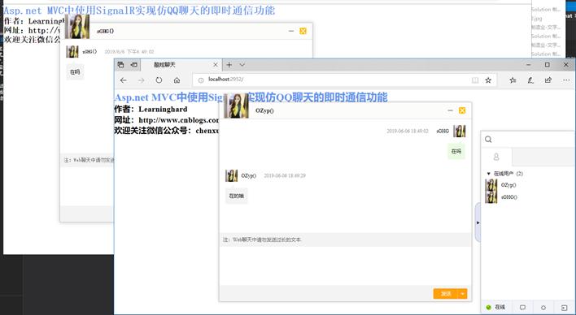576x315 pixels.
Task: Click the chat message input area
Action: tap(345, 265)
